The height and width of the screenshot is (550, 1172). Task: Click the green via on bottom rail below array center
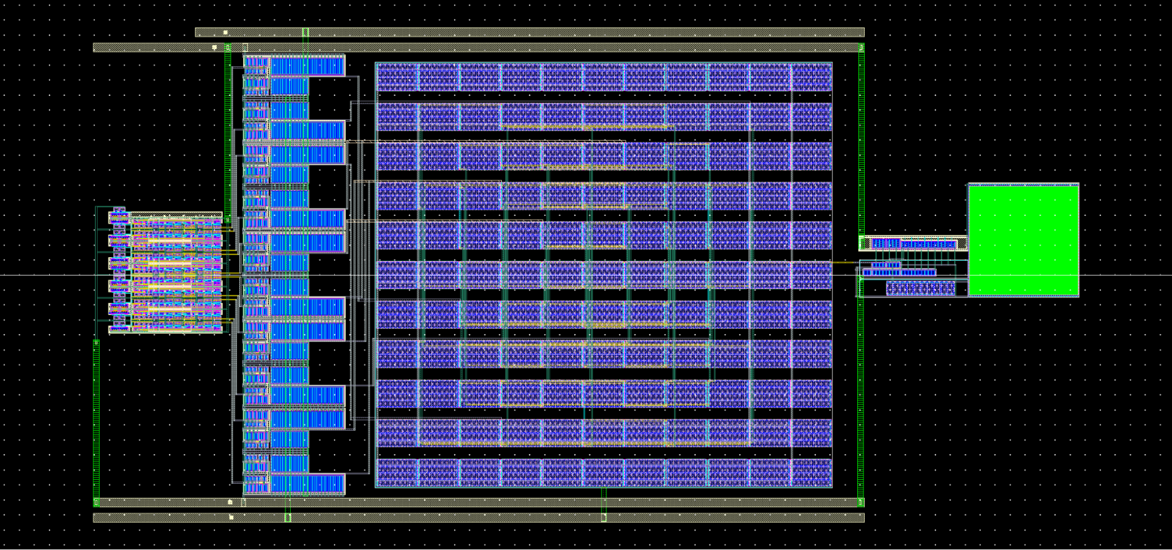tap(604, 517)
